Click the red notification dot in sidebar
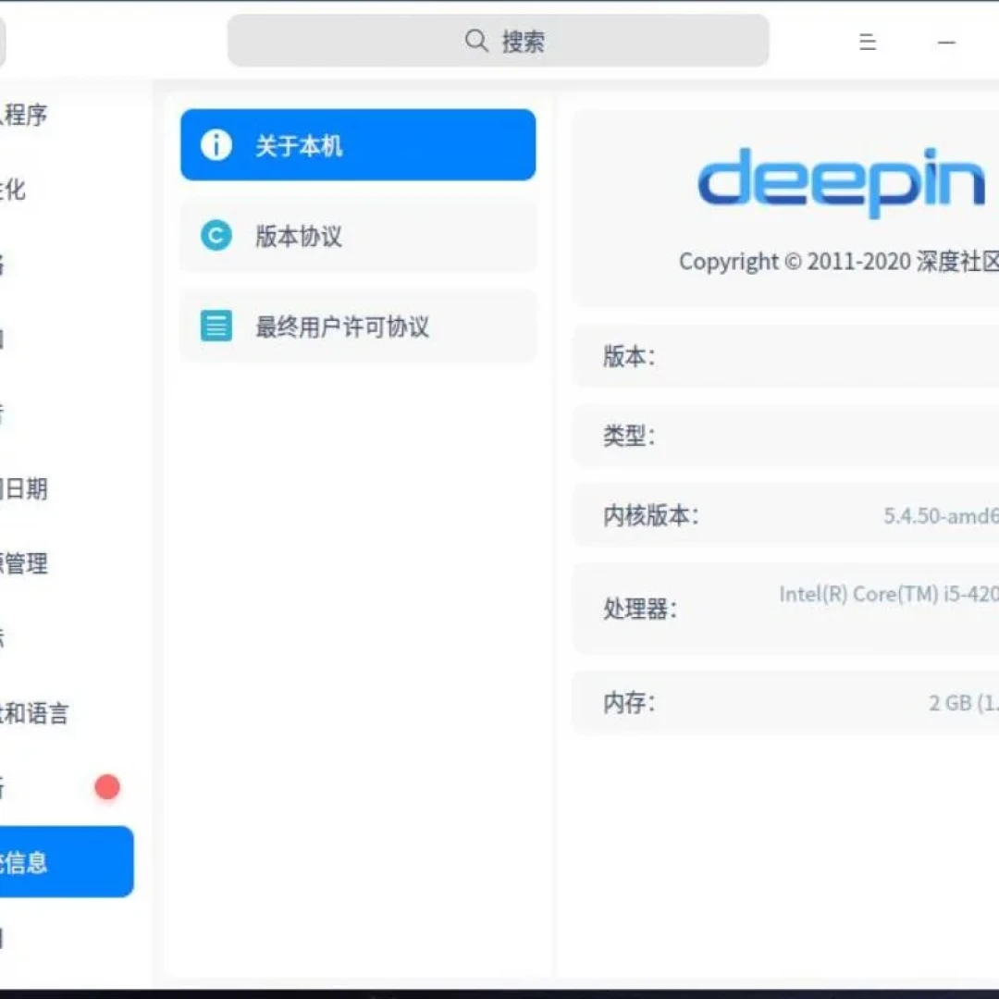The width and height of the screenshot is (999, 999). tap(107, 787)
